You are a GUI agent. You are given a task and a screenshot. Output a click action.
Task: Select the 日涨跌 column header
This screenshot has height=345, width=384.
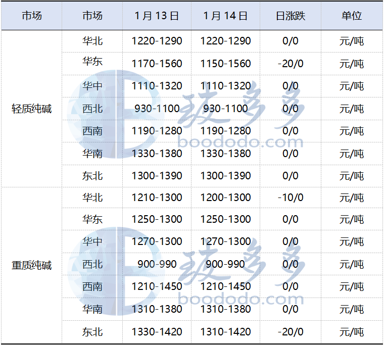291,16
